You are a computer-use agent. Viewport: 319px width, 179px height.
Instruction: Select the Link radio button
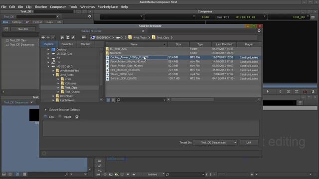pyautogui.click(x=45, y=116)
